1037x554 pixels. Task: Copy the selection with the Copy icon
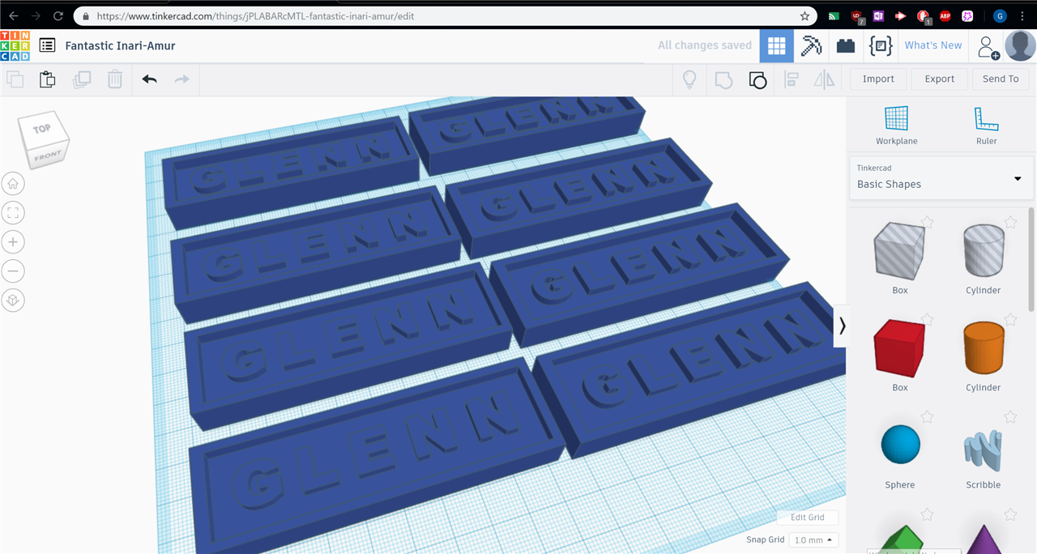point(15,79)
